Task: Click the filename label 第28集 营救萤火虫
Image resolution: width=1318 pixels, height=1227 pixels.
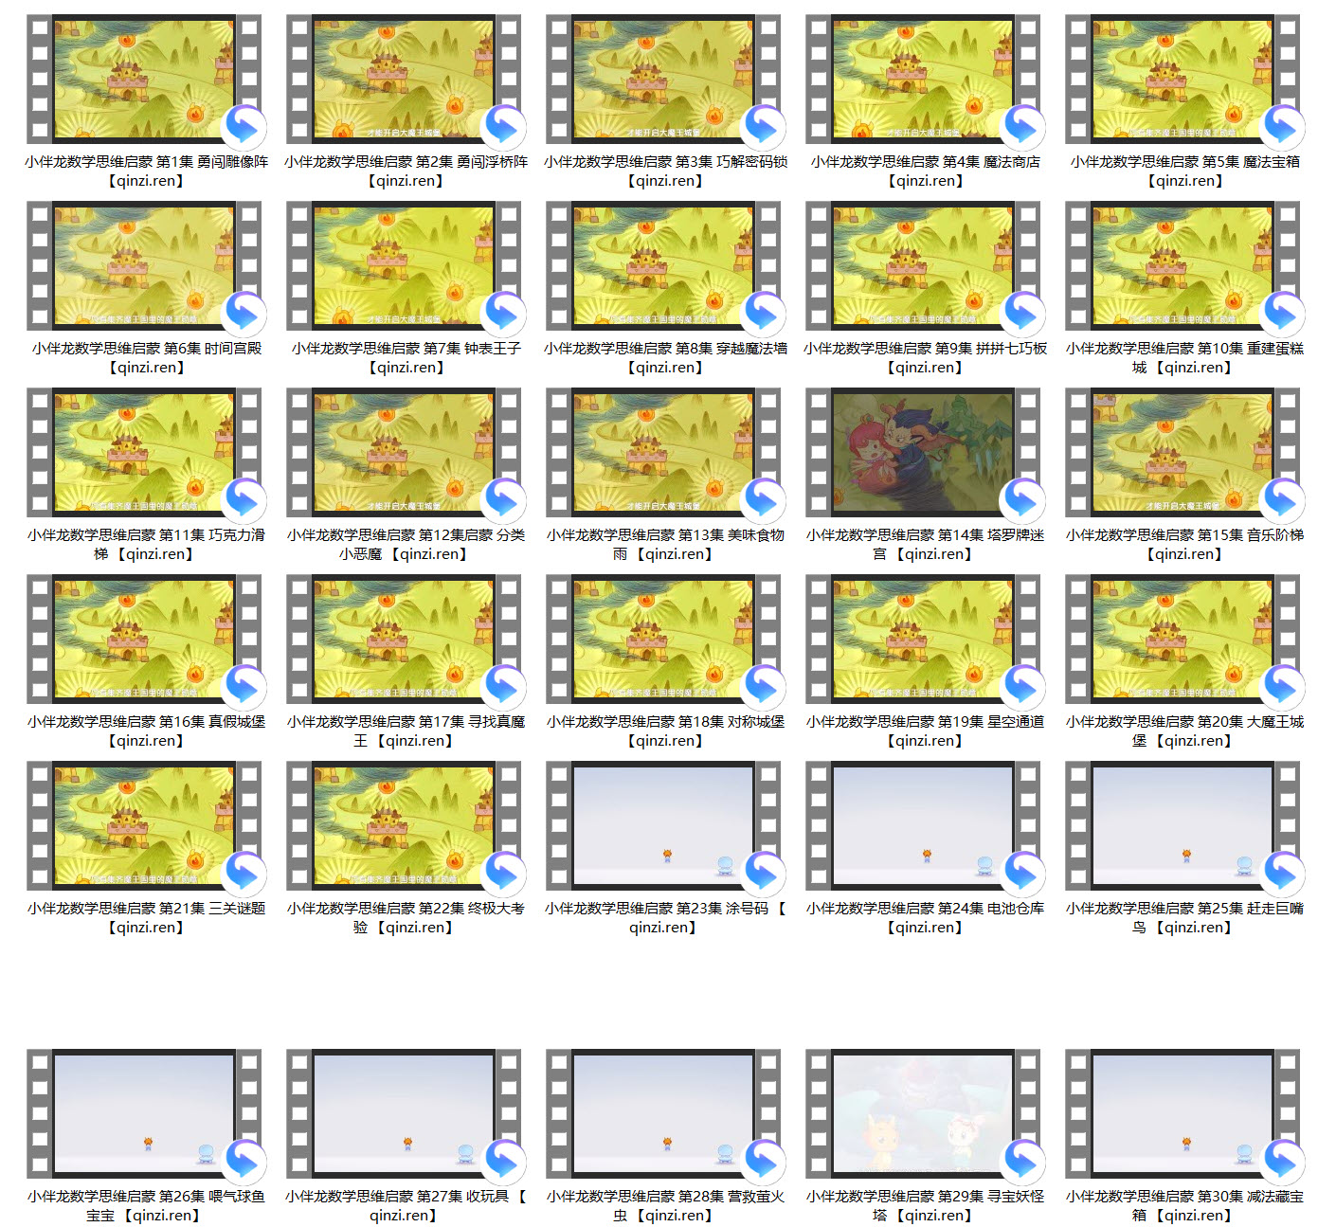Action: pos(665,1206)
